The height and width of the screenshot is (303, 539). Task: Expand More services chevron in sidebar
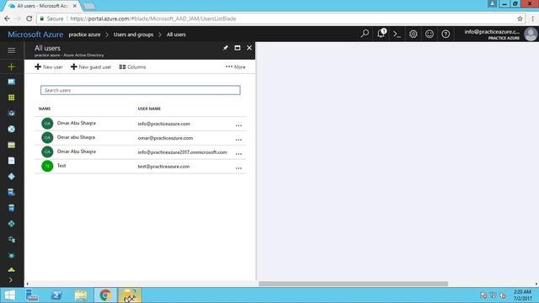[11, 280]
